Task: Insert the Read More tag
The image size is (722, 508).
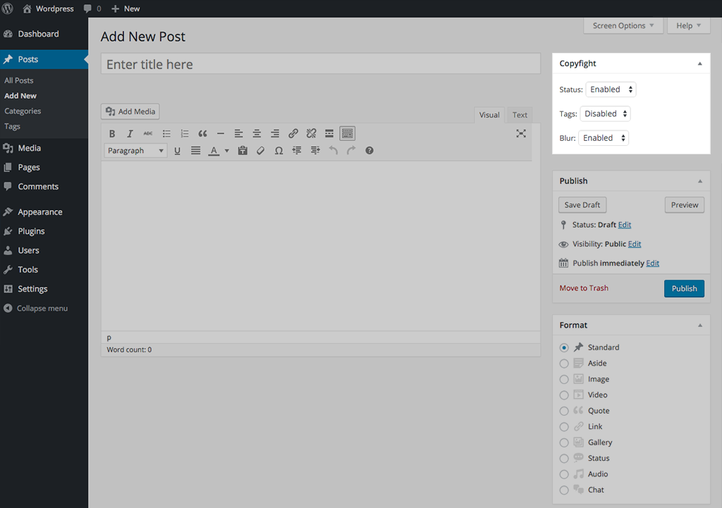Action: (329, 133)
